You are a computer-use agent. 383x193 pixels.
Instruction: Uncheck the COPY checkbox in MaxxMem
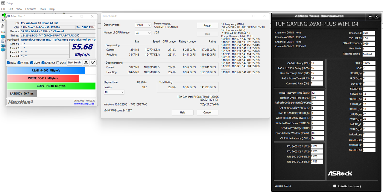tap(31, 63)
